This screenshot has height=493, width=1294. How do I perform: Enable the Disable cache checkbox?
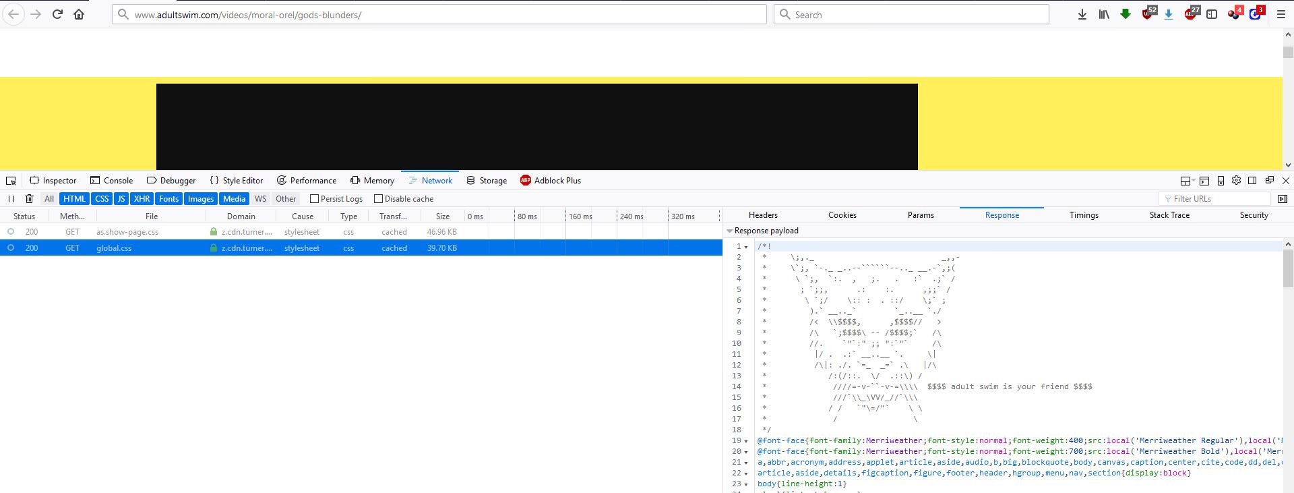click(x=378, y=199)
